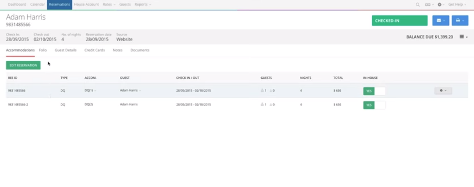This screenshot has width=474, height=187.
Task: Open the gear actions dropdown on first reservation row
Action: pyautogui.click(x=443, y=91)
